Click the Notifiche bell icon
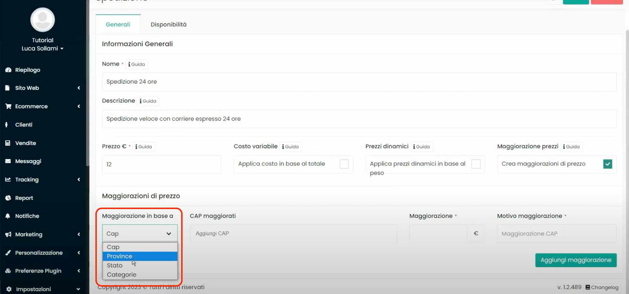Image resolution: width=629 pixels, height=294 pixels. [8, 216]
